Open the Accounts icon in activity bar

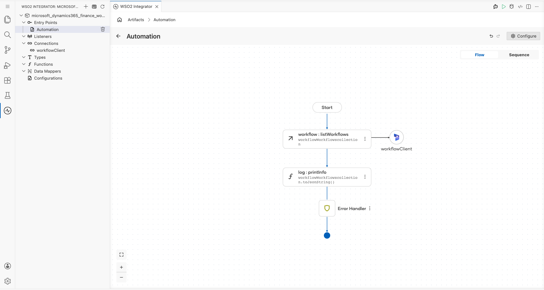(8, 266)
